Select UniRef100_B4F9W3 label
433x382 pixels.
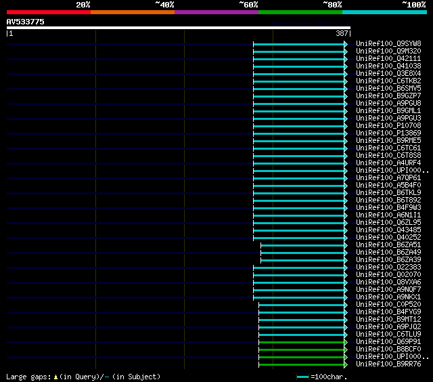[x=388, y=207]
